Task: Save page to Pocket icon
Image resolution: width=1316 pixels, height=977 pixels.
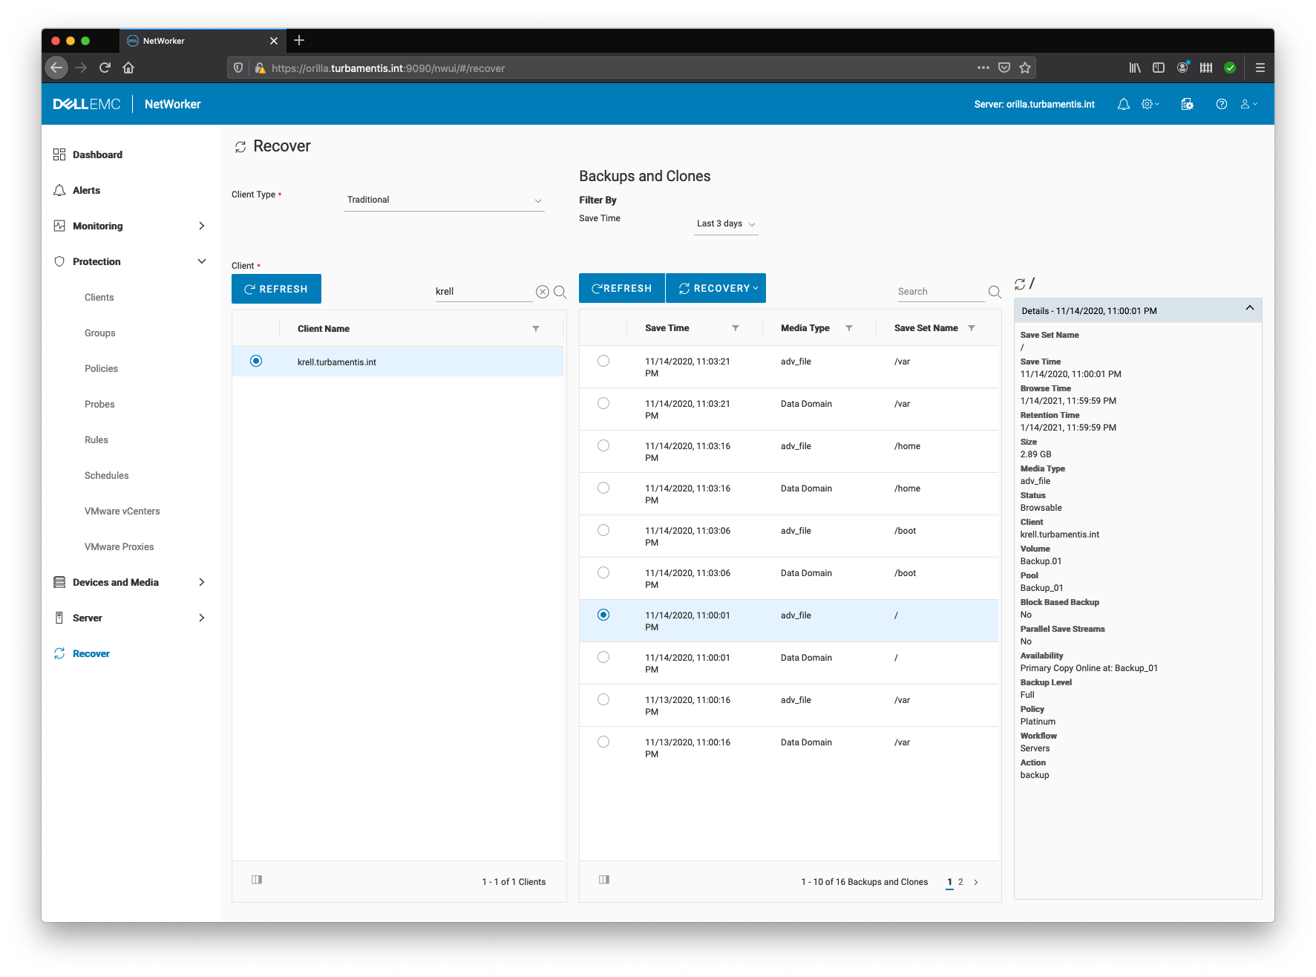Action: tap(1004, 68)
